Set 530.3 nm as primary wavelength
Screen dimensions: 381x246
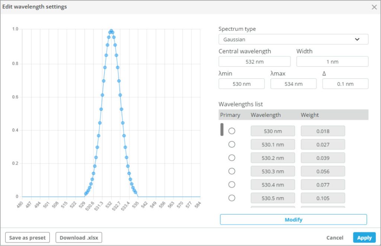232,171
